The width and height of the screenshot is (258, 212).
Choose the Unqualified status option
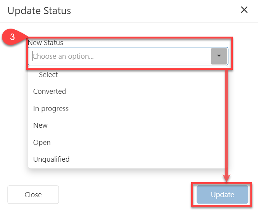coord(52,159)
